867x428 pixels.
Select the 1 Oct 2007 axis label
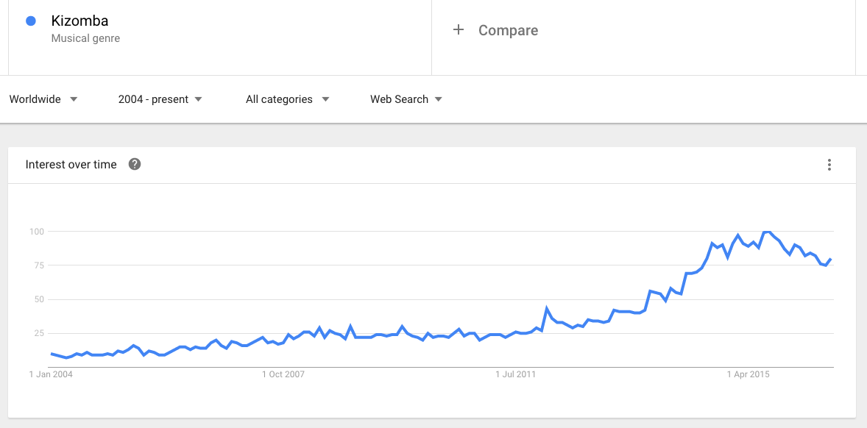click(283, 374)
